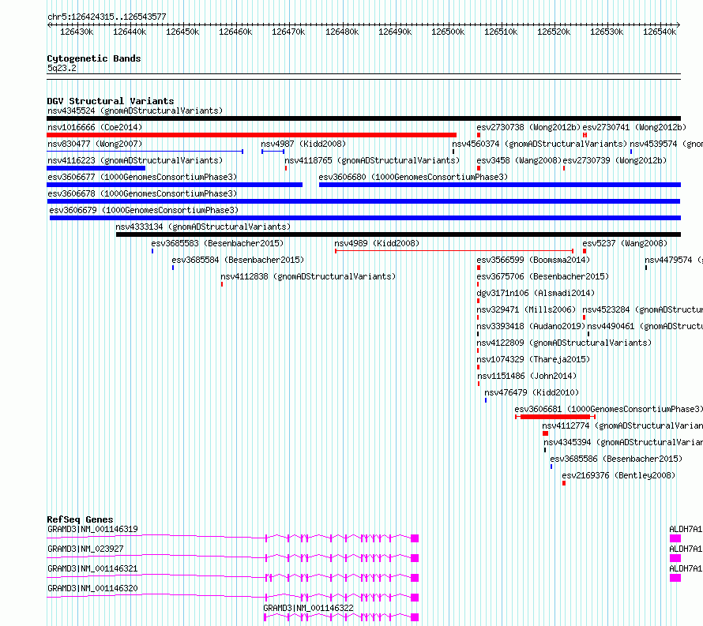The width and height of the screenshot is (703, 626).
Task: Click label esv3606681 (1000GenomesConsortiumPhase3)
Action: click(609, 409)
